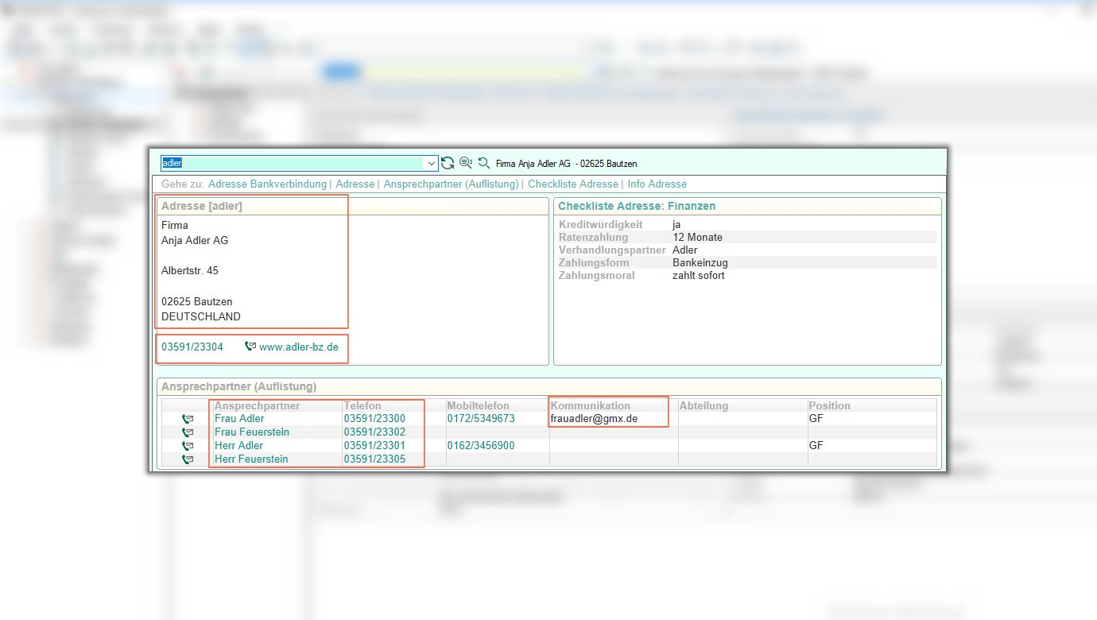This screenshot has width=1097, height=620.
Task: Click the magnifier-with-list search icon
Action: (466, 163)
